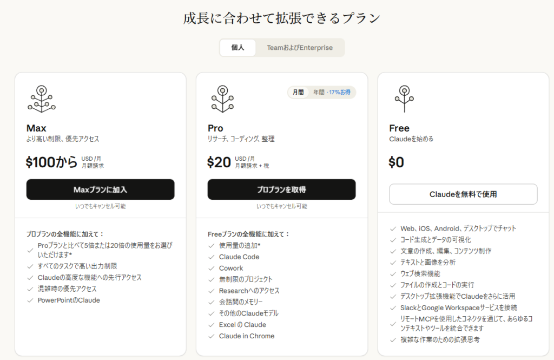
Task: Click Claudeを無料で使用 button
Action: pyautogui.click(x=463, y=194)
